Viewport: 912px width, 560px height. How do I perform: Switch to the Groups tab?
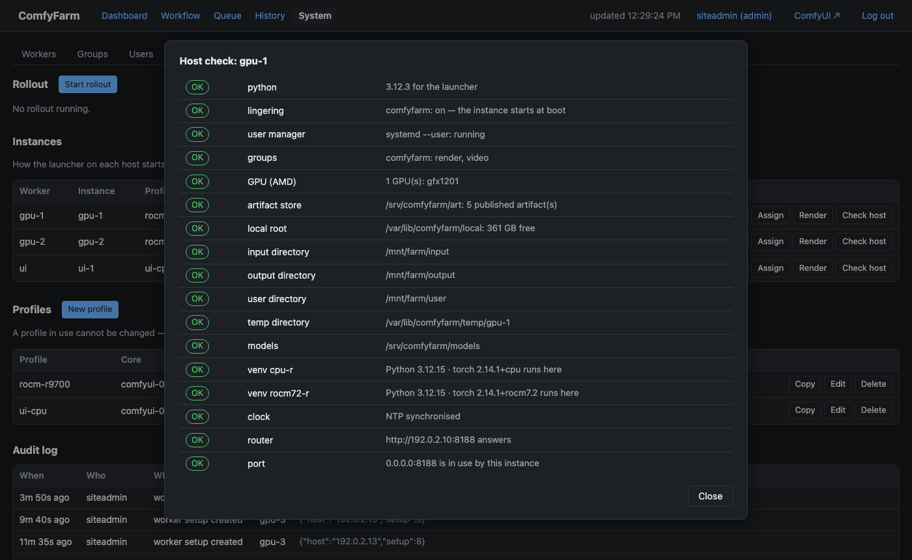point(93,54)
